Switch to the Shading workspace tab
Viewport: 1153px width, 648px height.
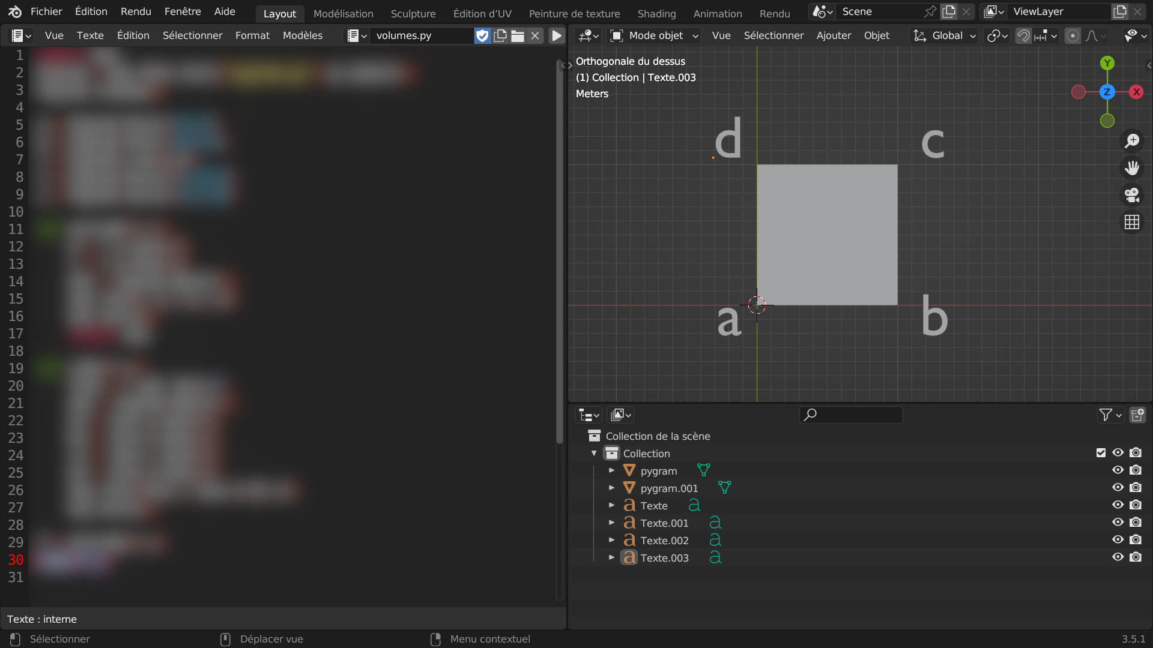(x=656, y=13)
